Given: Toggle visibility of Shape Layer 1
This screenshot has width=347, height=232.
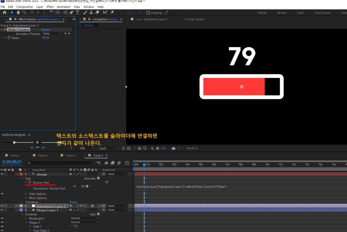Looking at the screenshot, I should pos(2,210).
